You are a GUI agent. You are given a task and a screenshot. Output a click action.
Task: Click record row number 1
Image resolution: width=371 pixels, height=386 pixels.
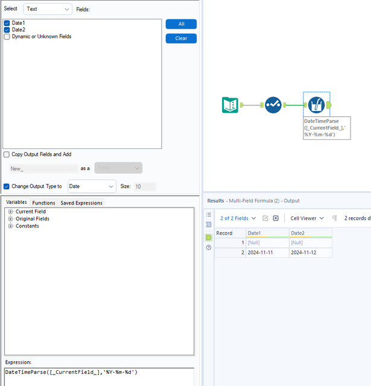(230, 242)
